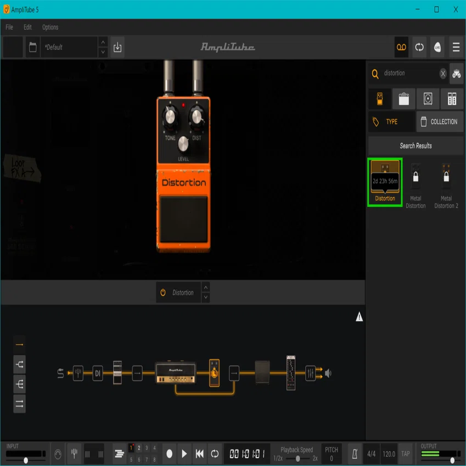Select previous preset with up arrow
466x466 pixels.
pos(103,42)
